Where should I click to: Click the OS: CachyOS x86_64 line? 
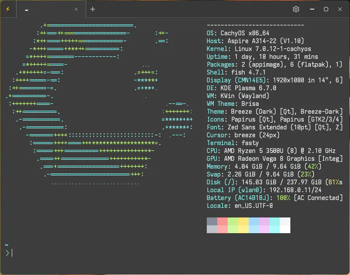(238, 33)
